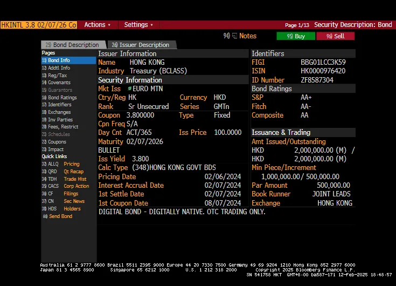396x286 pixels.
Task: Click the DIGITAL BOND note text
Action: (182, 212)
